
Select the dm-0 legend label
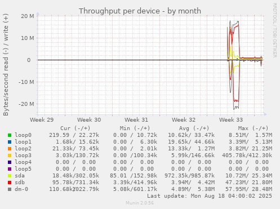click(21, 189)
